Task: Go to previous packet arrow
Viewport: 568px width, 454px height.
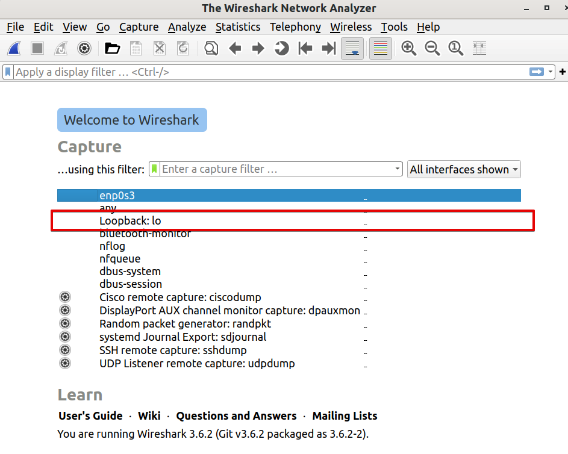Action: click(235, 48)
